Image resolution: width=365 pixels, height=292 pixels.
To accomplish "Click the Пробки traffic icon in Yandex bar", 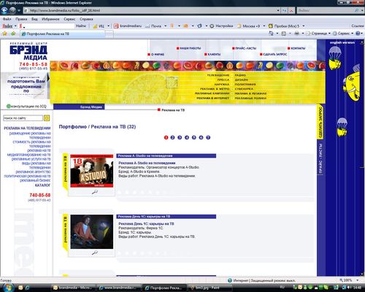I will (271, 26).
